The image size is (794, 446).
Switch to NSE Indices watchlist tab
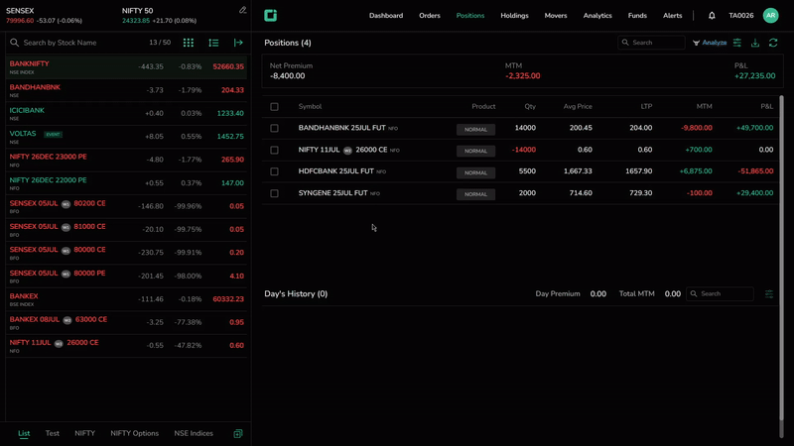194,433
